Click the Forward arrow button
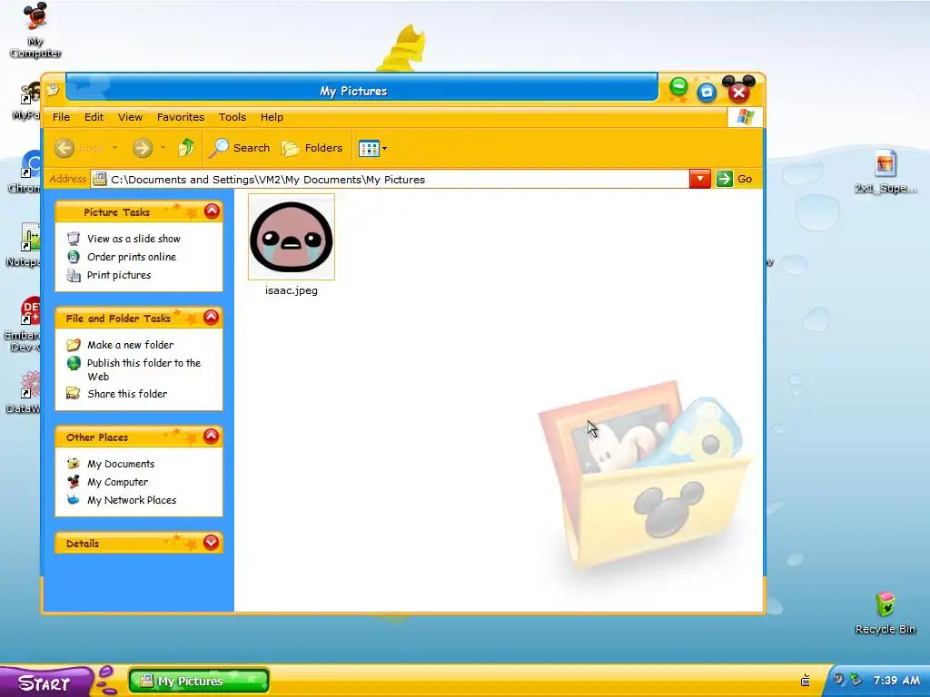 pos(143,148)
